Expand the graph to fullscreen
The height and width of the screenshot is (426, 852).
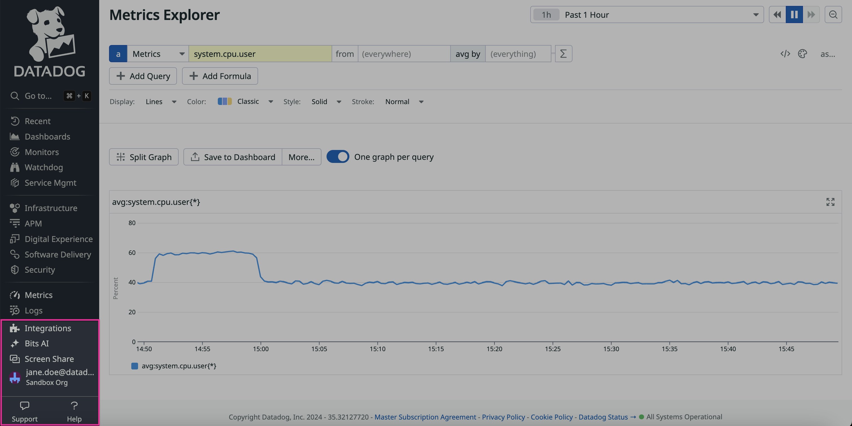coord(830,202)
